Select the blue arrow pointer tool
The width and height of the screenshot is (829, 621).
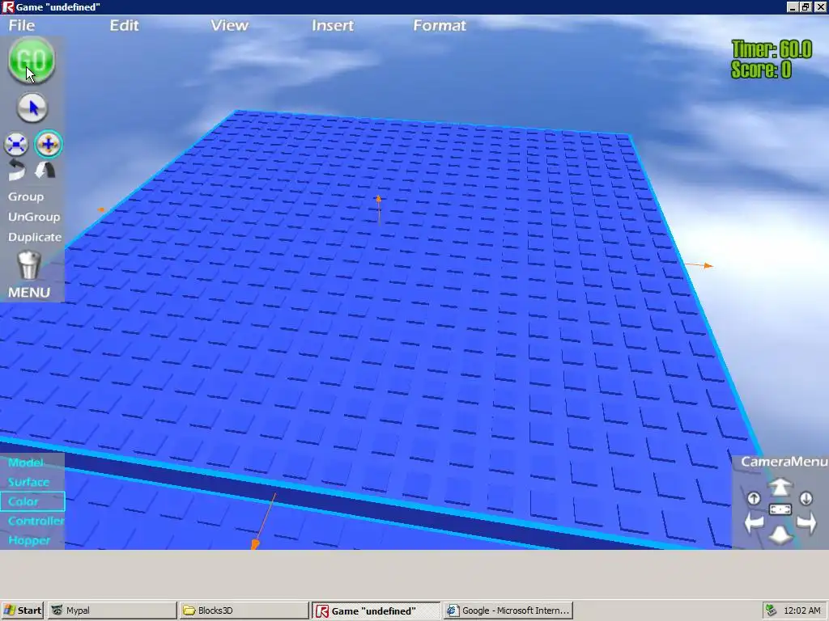coord(32,108)
